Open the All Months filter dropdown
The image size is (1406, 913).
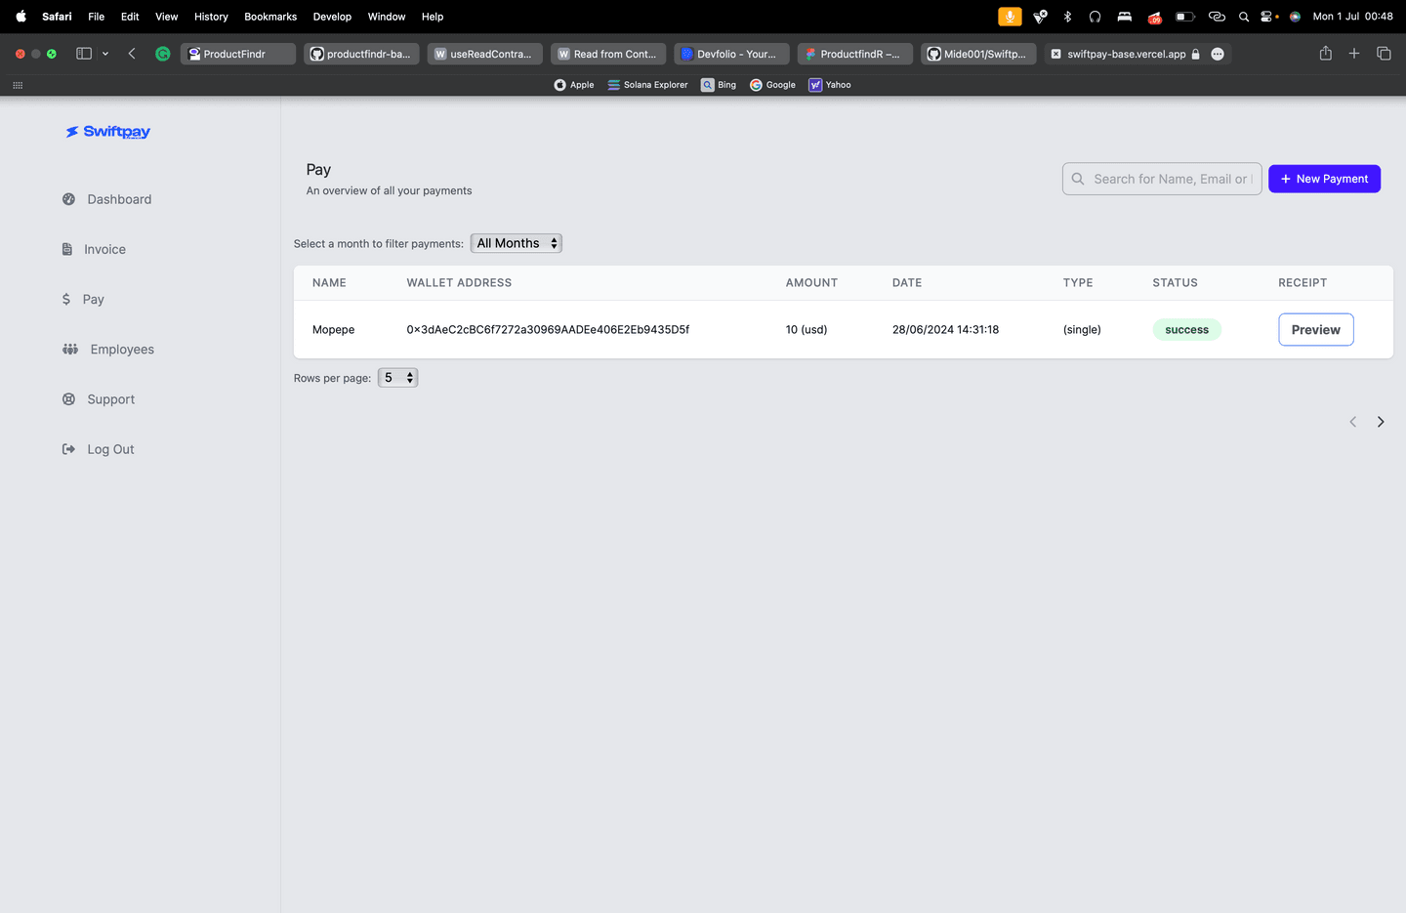click(x=517, y=243)
